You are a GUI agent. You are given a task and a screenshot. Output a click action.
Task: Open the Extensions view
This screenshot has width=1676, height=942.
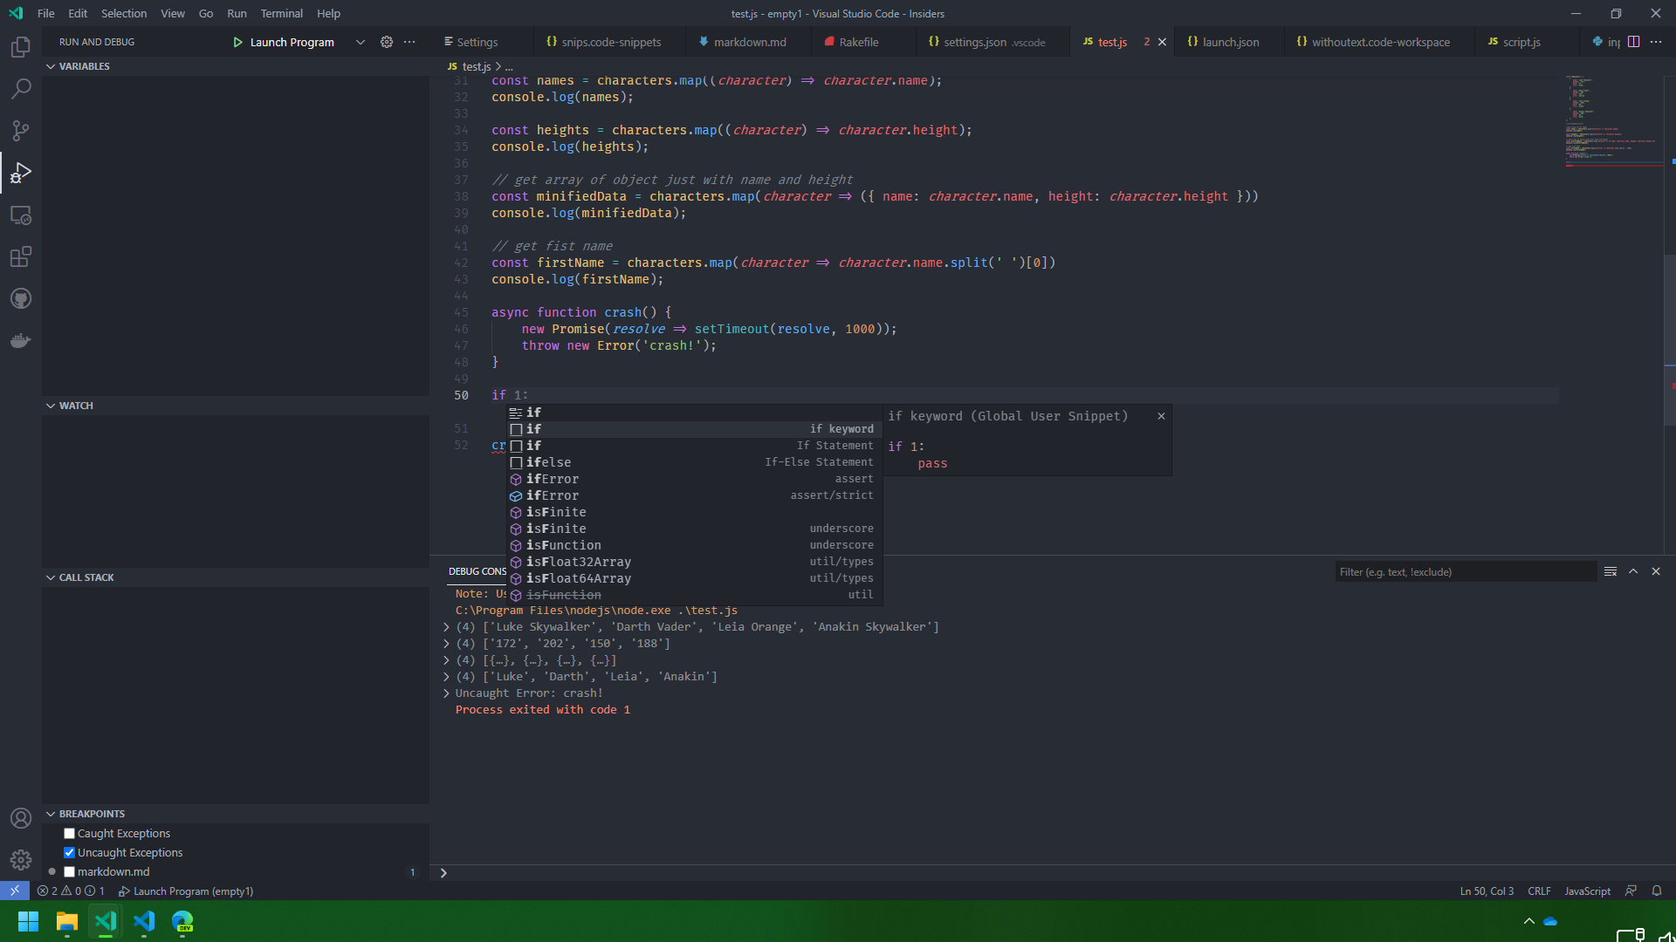click(x=20, y=256)
